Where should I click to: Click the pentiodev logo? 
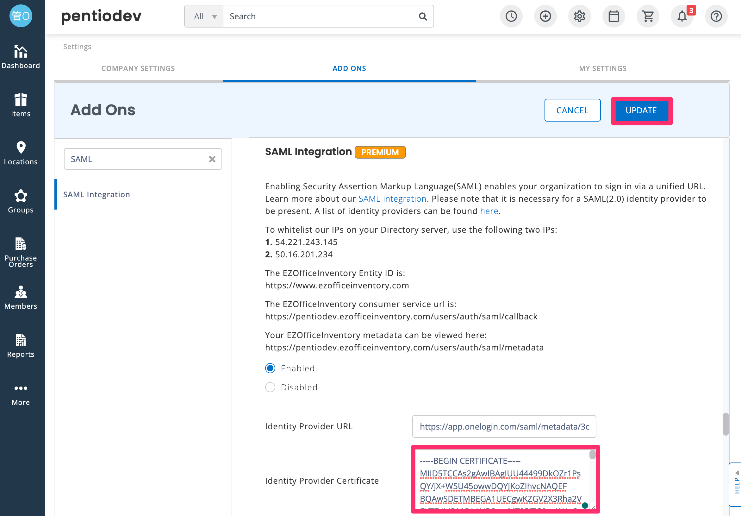point(101,16)
